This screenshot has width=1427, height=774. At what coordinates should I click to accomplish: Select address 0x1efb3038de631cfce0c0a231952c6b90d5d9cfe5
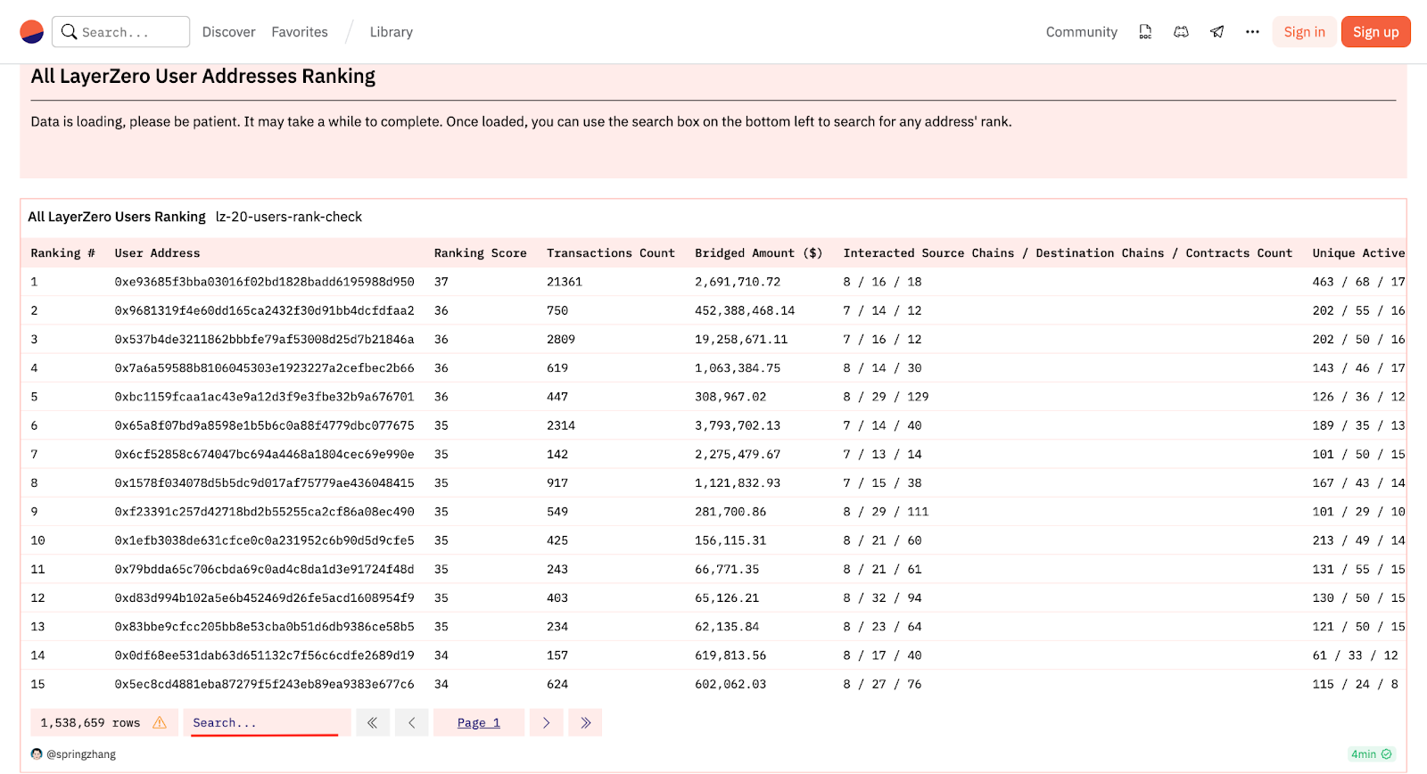(264, 540)
